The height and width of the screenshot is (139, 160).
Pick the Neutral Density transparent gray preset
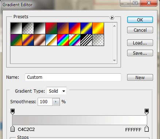point(98,40)
